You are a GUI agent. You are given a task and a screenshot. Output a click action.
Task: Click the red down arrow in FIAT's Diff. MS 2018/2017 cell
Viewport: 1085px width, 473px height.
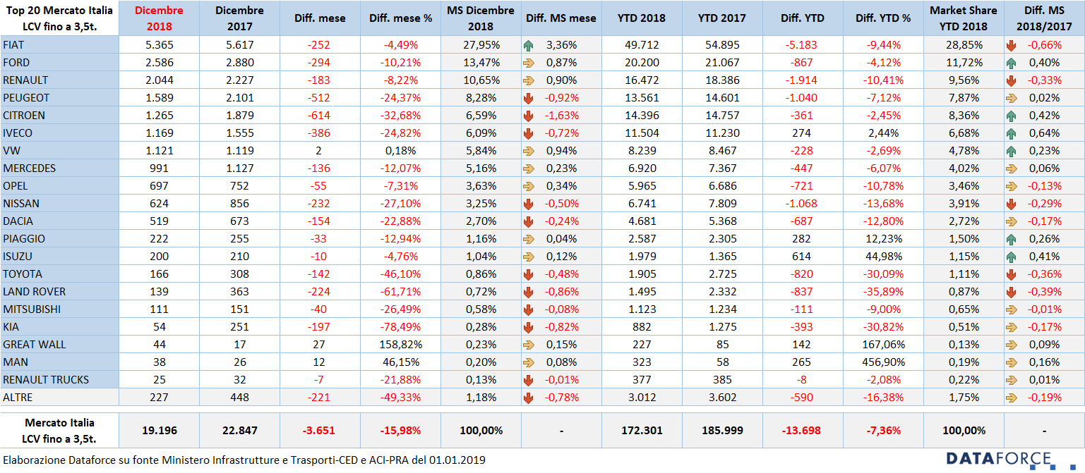tap(1012, 45)
